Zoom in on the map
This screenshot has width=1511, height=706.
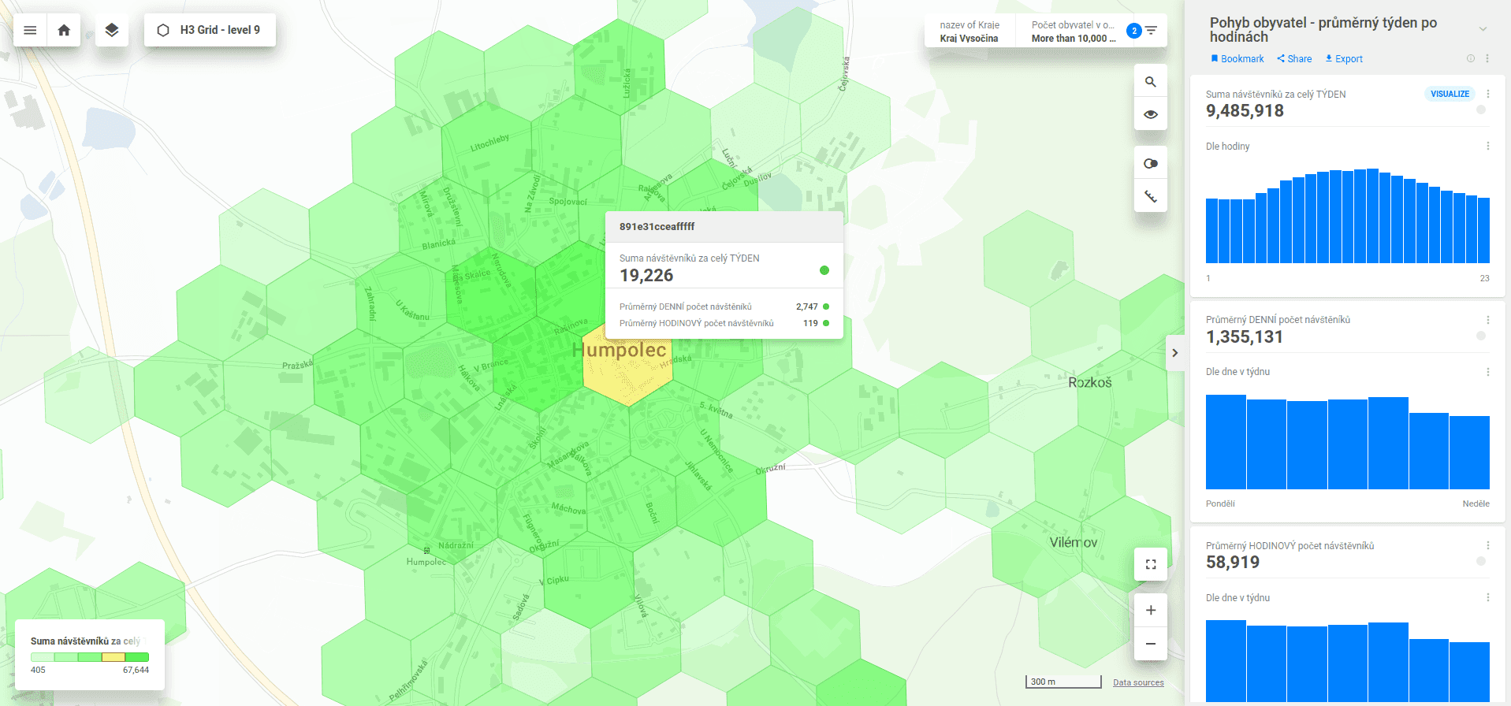(1151, 610)
